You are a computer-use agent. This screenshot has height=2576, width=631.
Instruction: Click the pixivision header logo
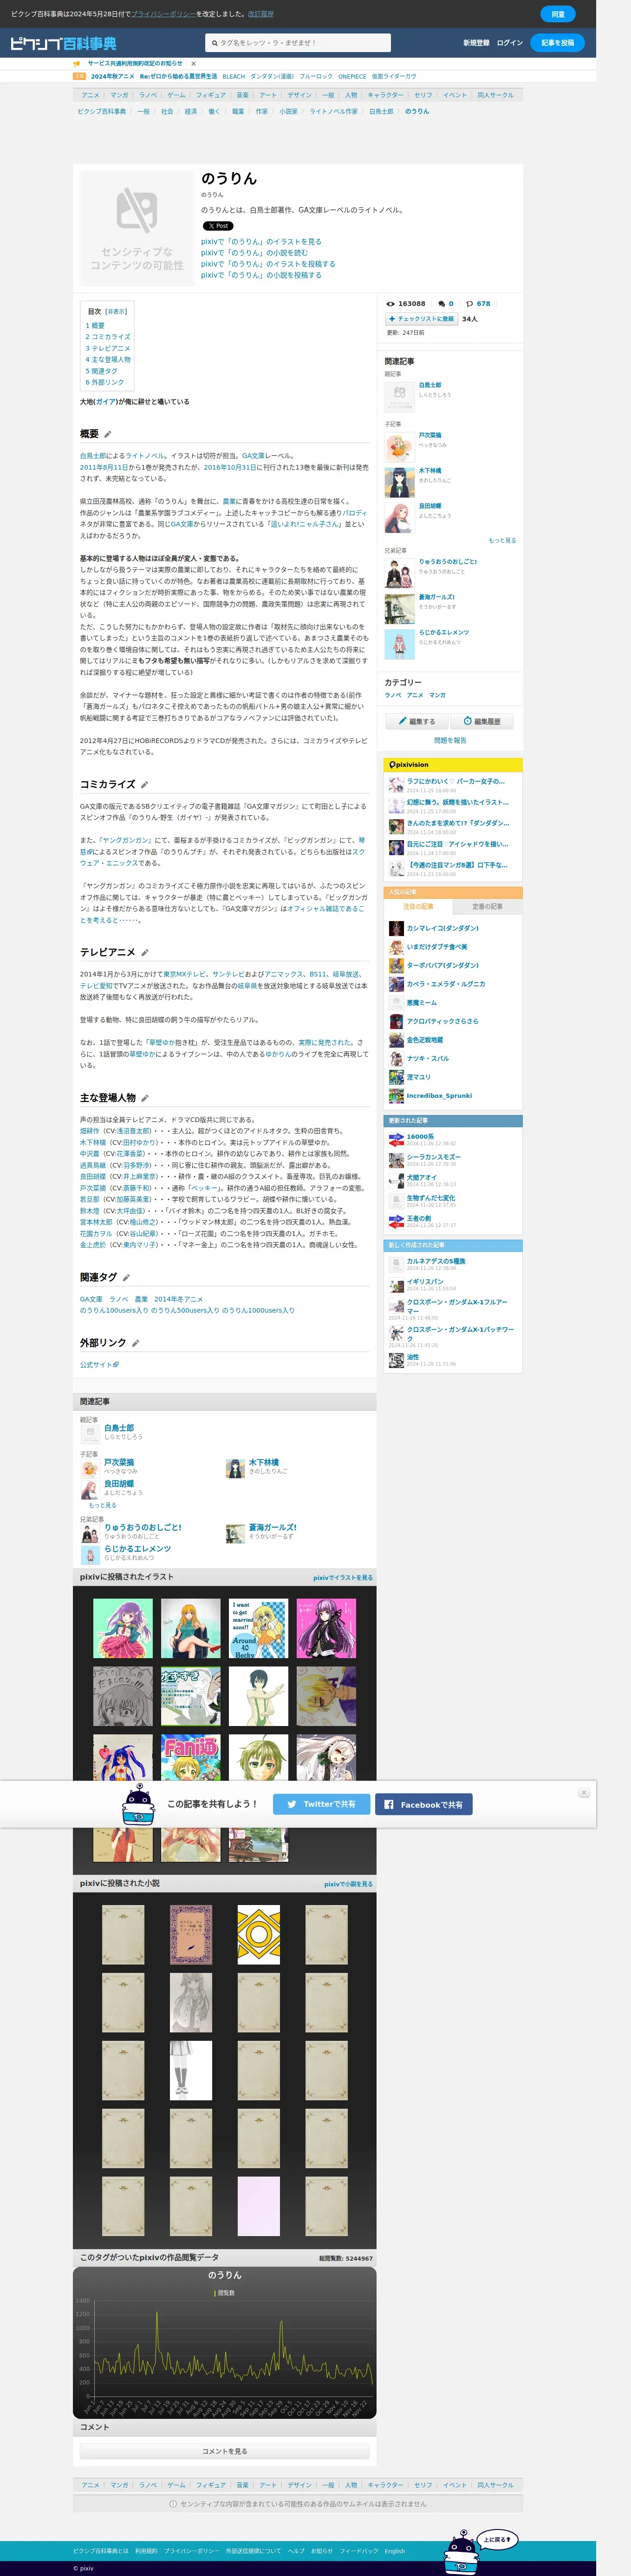tap(410, 764)
